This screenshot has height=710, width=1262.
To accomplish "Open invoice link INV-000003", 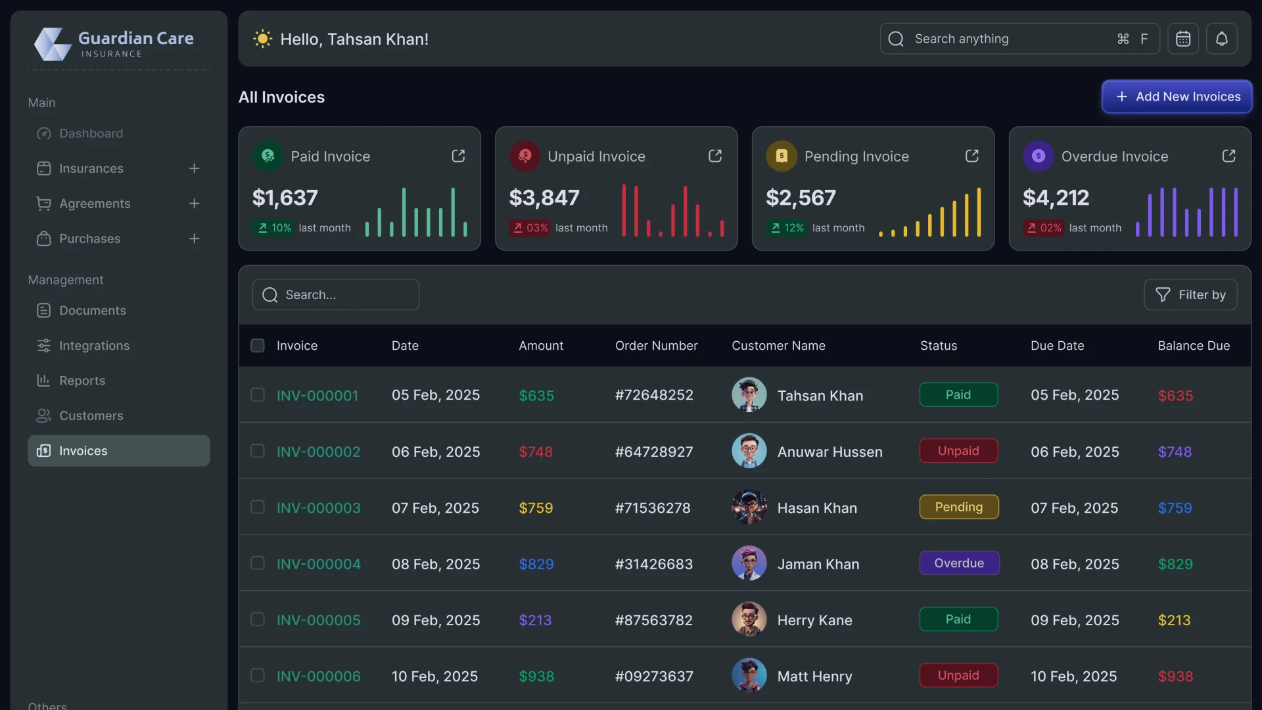I will [318, 508].
